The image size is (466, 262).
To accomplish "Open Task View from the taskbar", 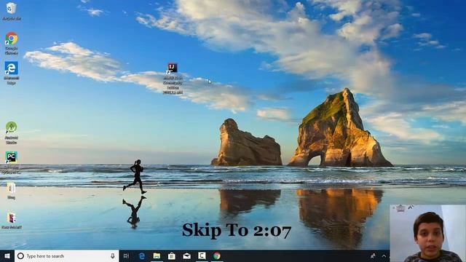I will pos(126,255).
